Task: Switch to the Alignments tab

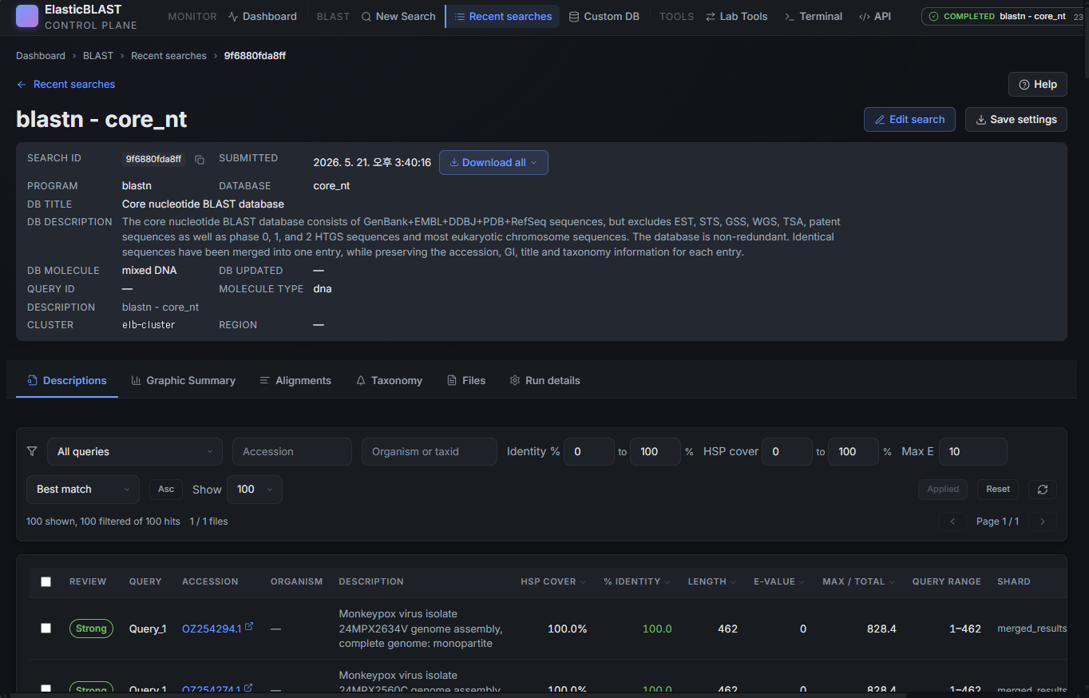Action: click(x=295, y=381)
